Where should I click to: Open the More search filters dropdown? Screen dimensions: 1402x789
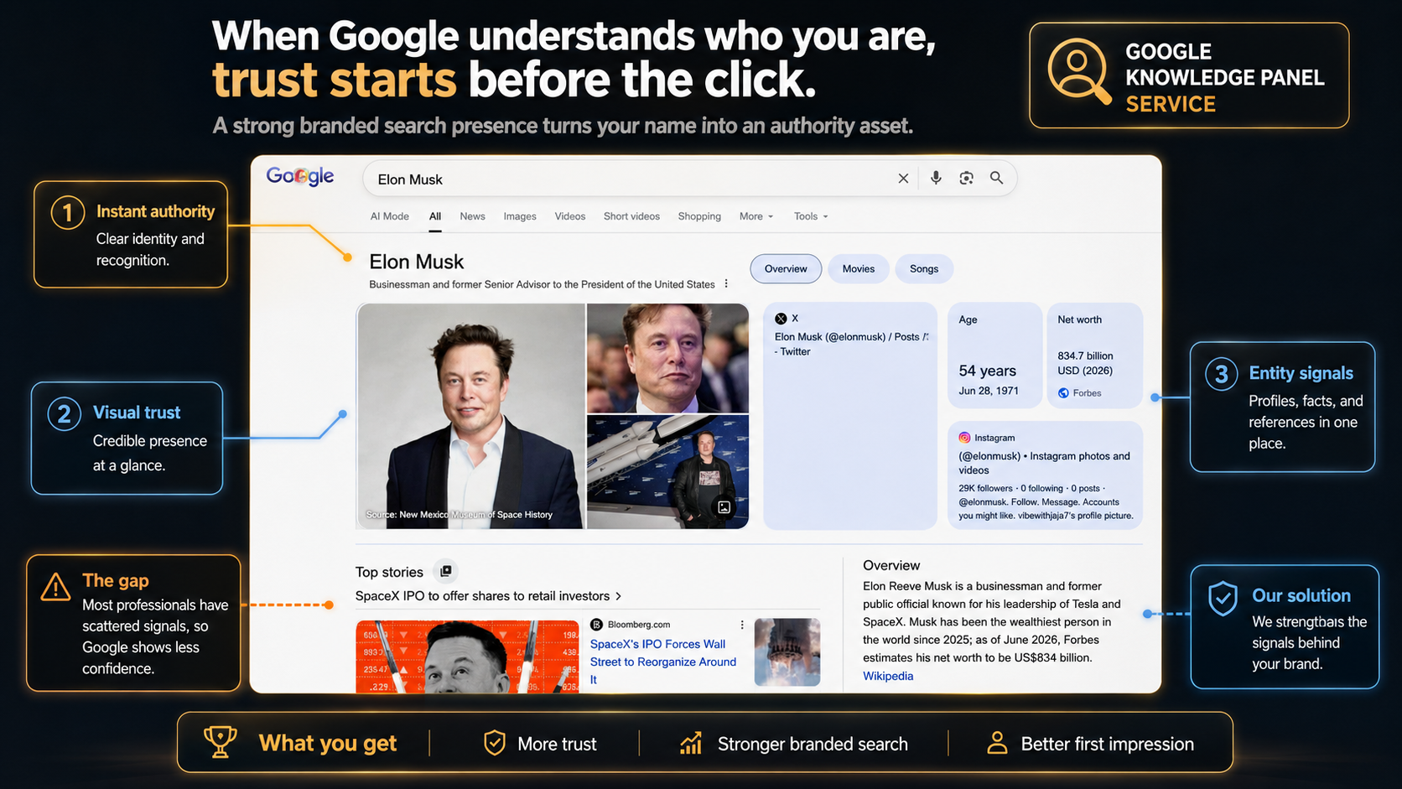coord(756,216)
